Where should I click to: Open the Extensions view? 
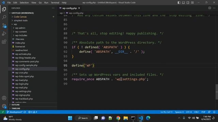point(4,42)
